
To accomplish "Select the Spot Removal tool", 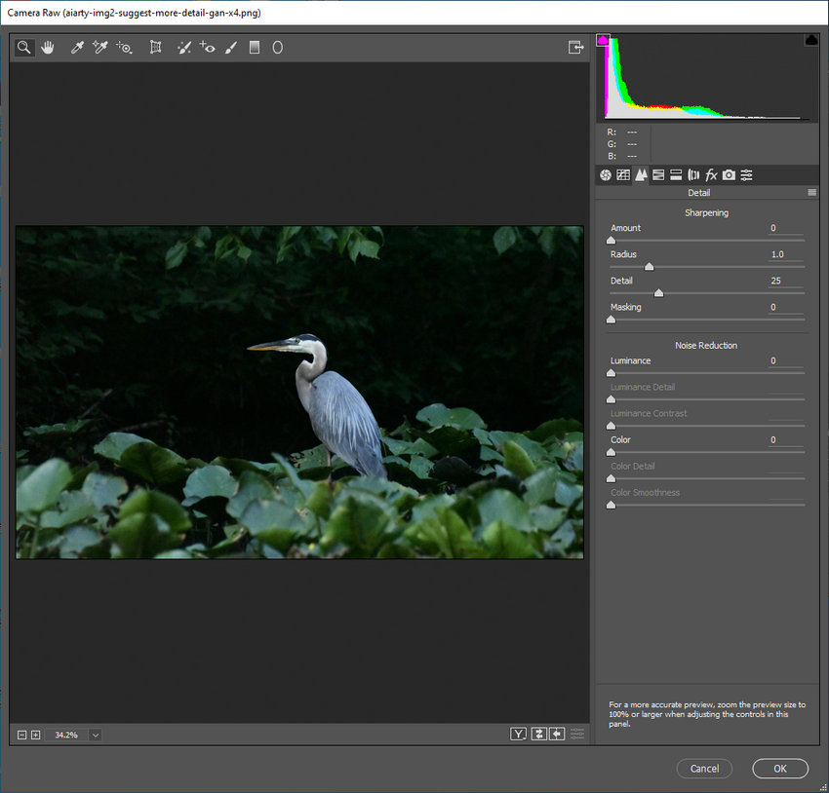I will click(183, 47).
